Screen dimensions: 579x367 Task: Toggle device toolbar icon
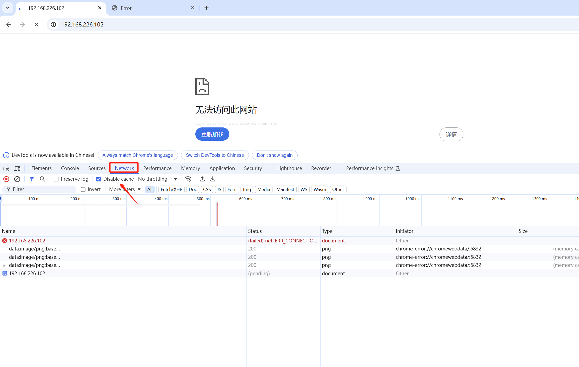pyautogui.click(x=17, y=168)
